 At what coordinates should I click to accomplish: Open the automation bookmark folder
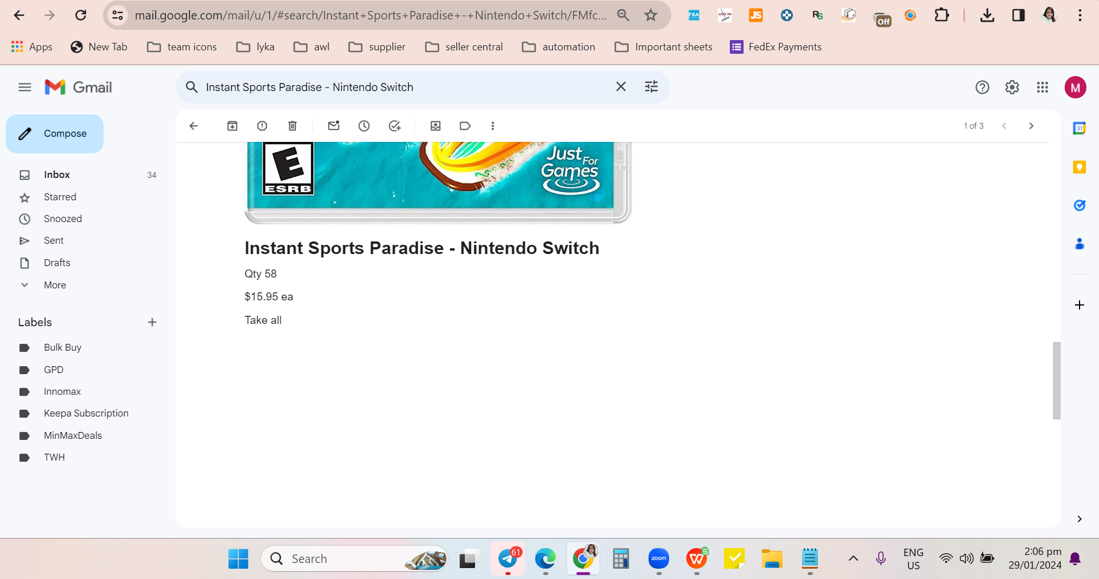pos(559,47)
